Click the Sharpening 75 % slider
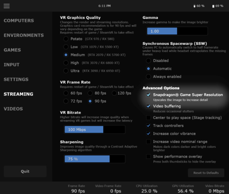This screenshot has height=194, width=229. coord(95,159)
